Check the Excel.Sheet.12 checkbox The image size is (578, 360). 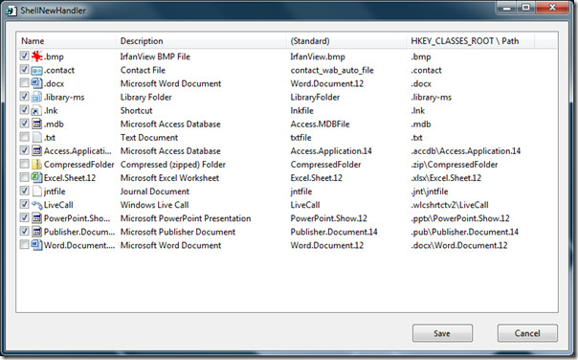click(24, 177)
